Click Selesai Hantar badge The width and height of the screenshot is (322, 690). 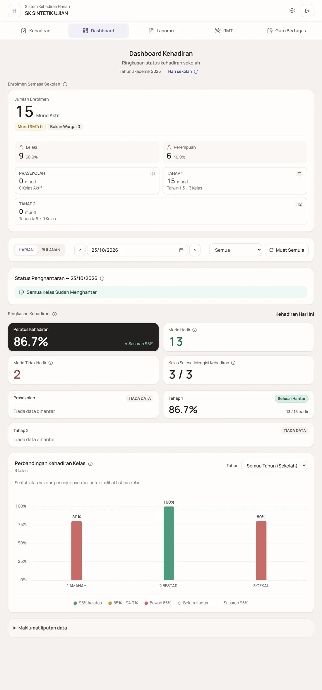coord(291,398)
